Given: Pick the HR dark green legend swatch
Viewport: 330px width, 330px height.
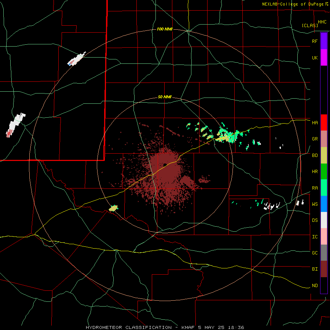Looking at the screenshot, I should pyautogui.click(x=324, y=172).
